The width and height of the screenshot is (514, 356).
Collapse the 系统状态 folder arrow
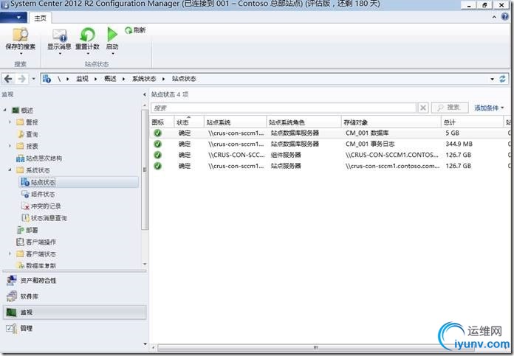click(x=10, y=170)
